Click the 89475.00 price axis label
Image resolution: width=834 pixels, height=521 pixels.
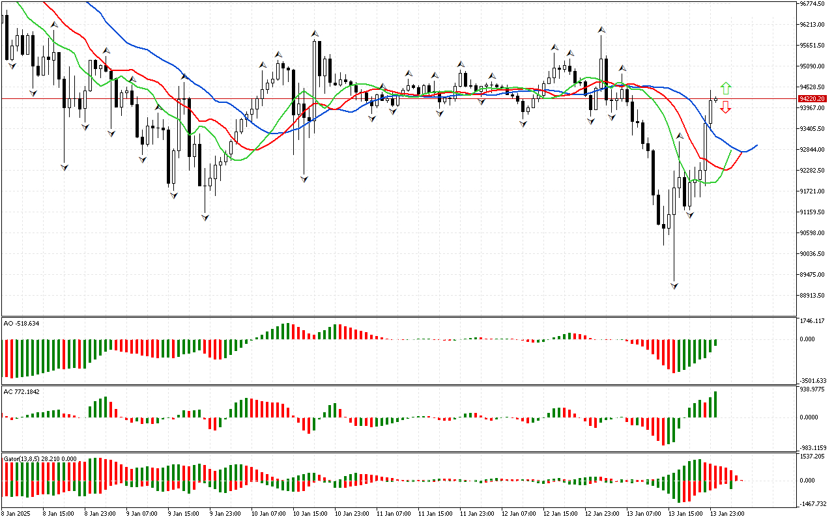point(812,274)
